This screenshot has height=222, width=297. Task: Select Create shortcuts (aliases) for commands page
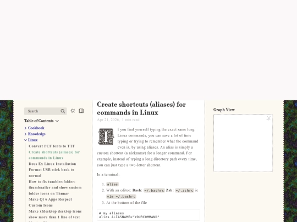tap(54, 155)
